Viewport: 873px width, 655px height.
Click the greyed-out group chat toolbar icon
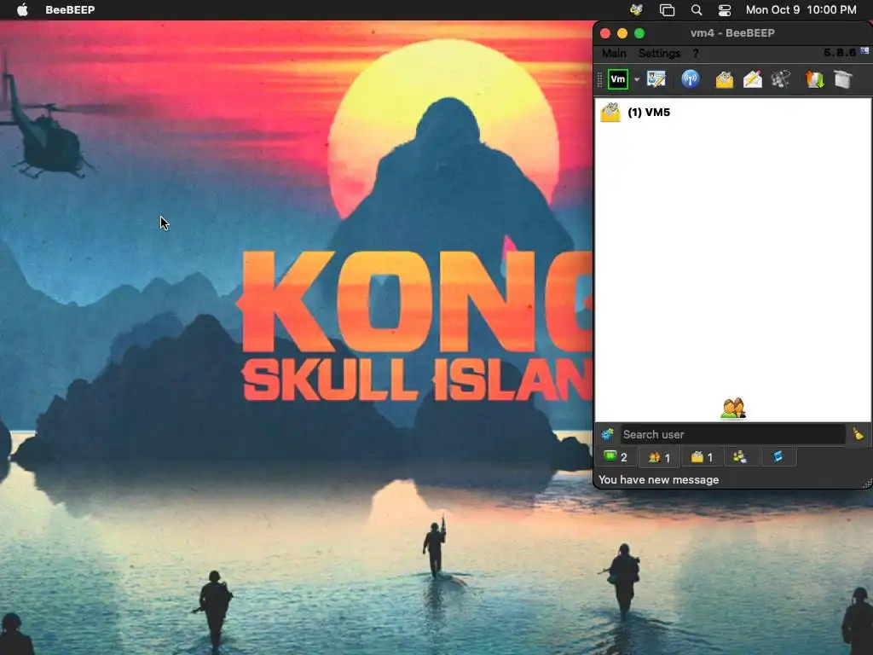tap(781, 79)
